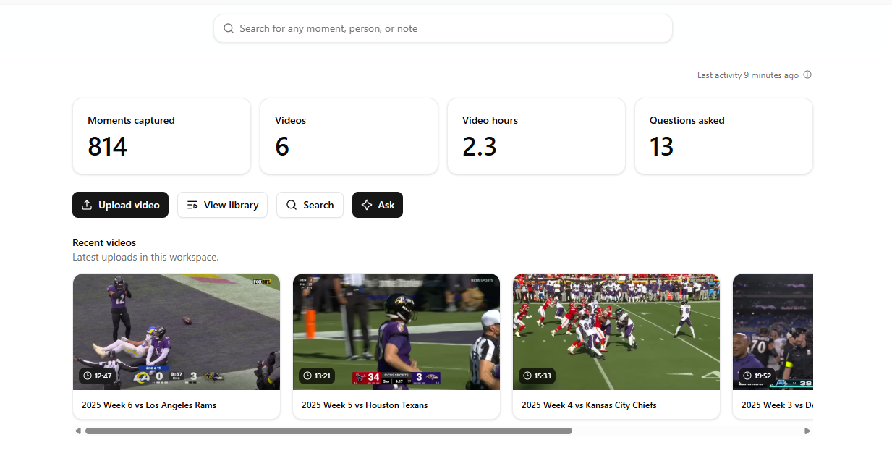Click the info icon beside Last activity
Viewport: 892px width, 461px height.
tap(807, 75)
